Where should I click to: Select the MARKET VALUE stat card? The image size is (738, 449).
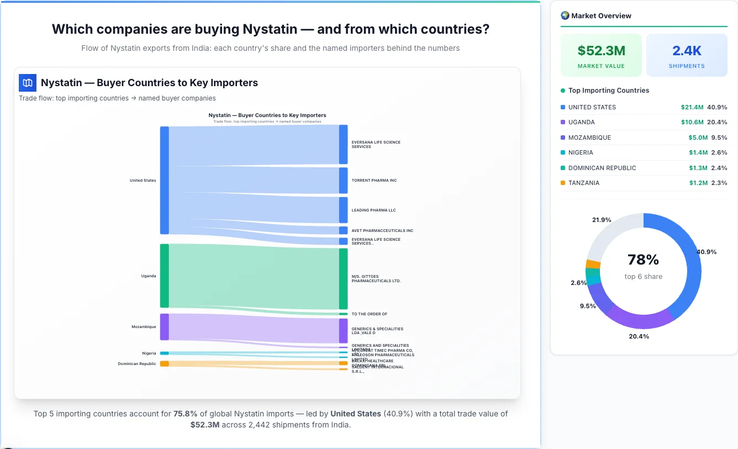[x=601, y=55]
